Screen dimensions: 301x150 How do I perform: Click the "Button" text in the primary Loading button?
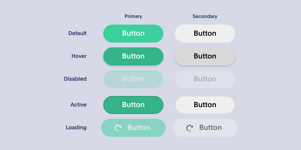(139, 128)
